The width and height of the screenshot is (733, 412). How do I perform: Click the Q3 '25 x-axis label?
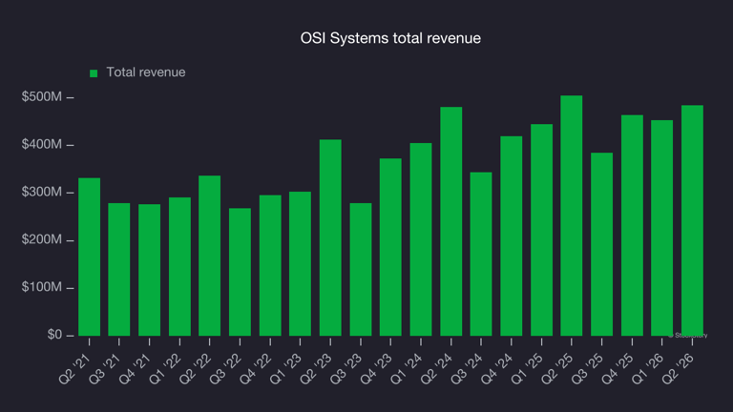[x=587, y=369]
